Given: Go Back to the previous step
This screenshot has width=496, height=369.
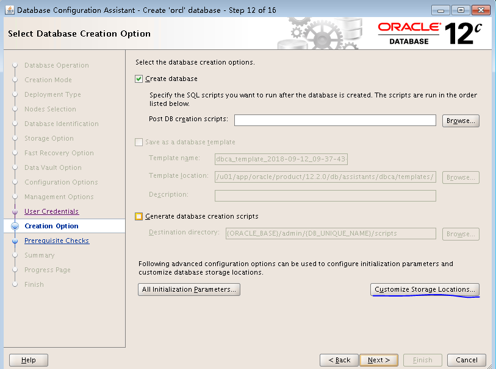Looking at the screenshot, I should (x=339, y=360).
